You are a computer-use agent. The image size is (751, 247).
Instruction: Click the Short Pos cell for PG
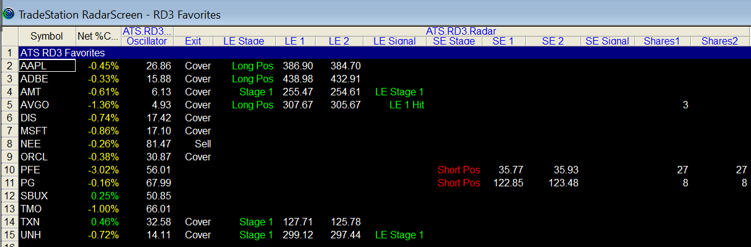[459, 183]
